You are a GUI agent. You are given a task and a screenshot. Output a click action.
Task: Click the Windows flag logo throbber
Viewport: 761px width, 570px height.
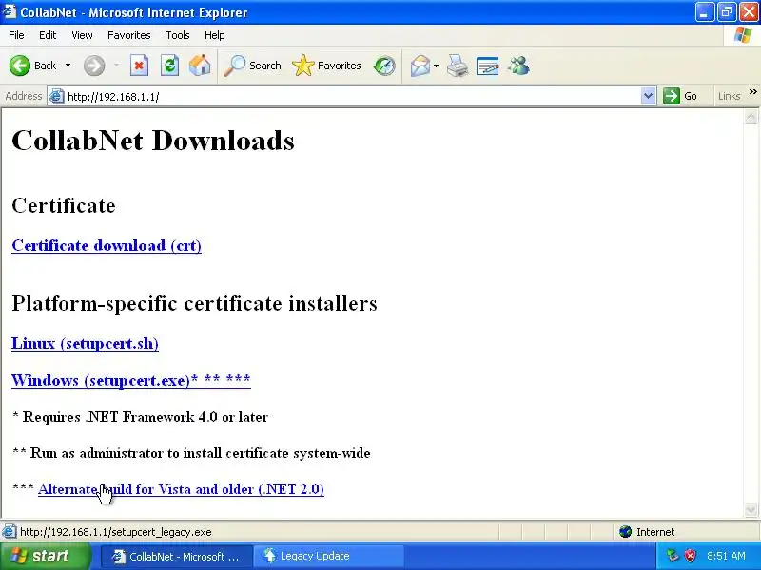pos(743,35)
